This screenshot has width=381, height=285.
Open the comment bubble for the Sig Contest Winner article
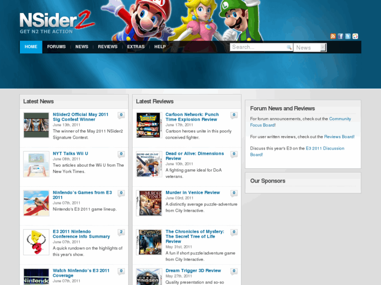[x=121, y=115]
